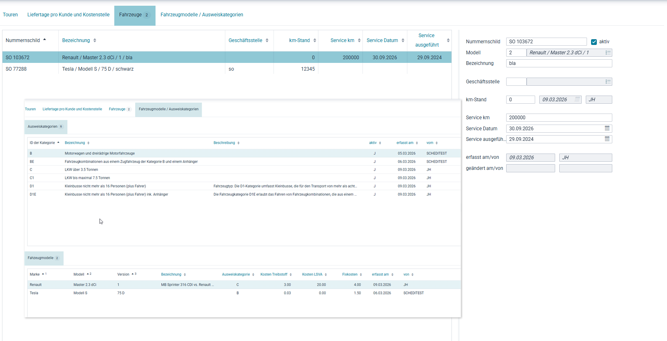Image resolution: width=667 pixels, height=341 pixels.
Task: Uncheck the aktiv checkbox
Action: [x=594, y=42]
